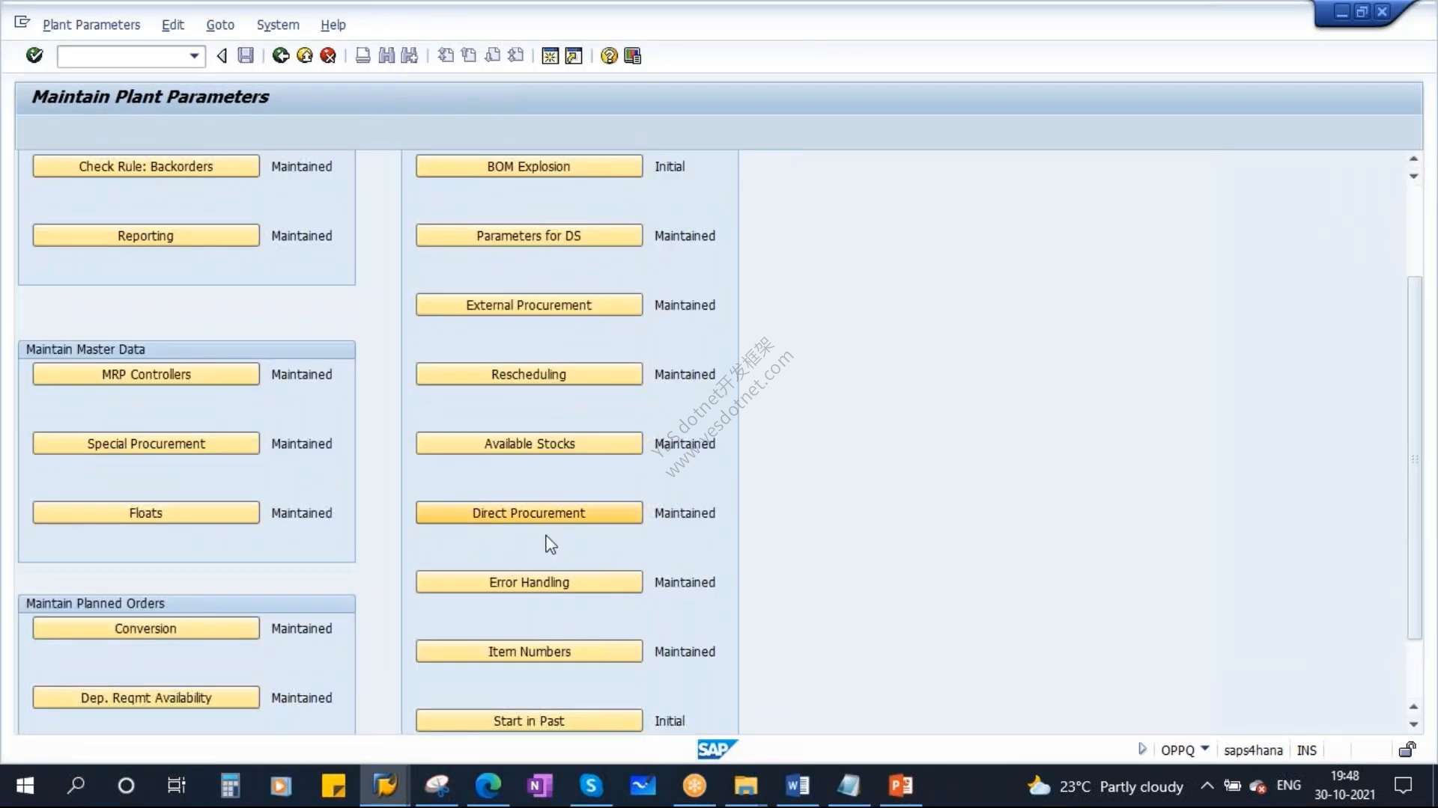Click the yellow Help question mark icon
The width and height of the screenshot is (1438, 808).
point(610,56)
